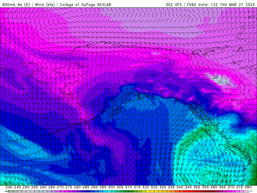The image size is (257, 193).
Task: Click the 325 label on the color scale
Action: click(154, 187)
